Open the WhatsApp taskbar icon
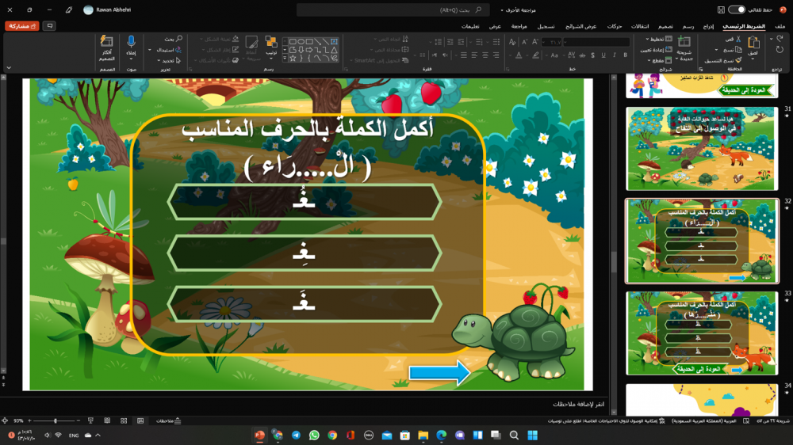 314,435
